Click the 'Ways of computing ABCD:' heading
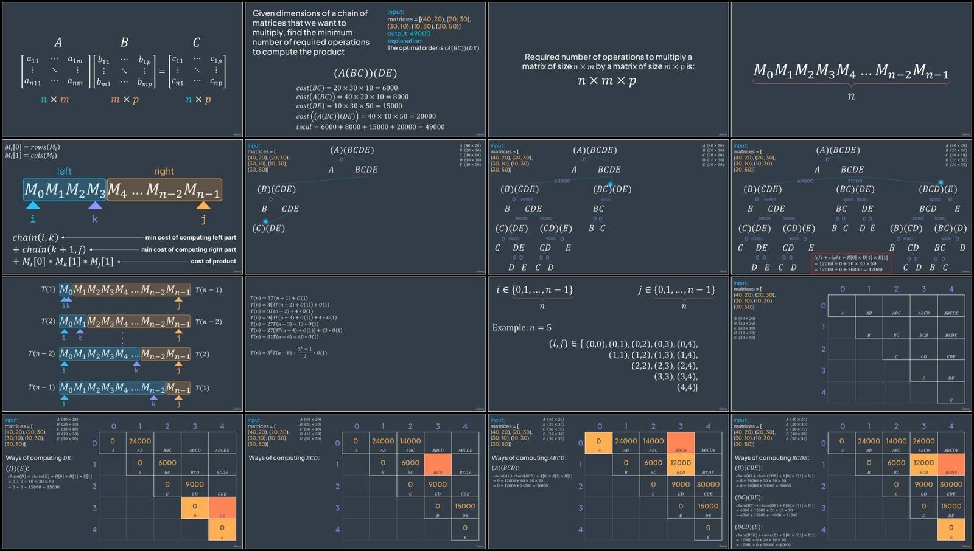The width and height of the screenshot is (974, 551). (x=529, y=458)
